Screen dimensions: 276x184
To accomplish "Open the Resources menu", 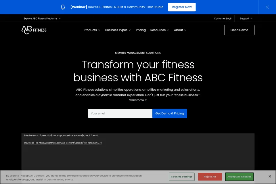I will 160,30.
